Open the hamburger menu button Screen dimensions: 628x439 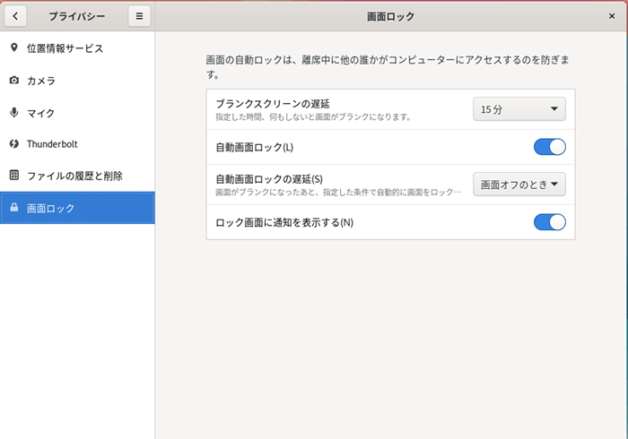point(139,16)
